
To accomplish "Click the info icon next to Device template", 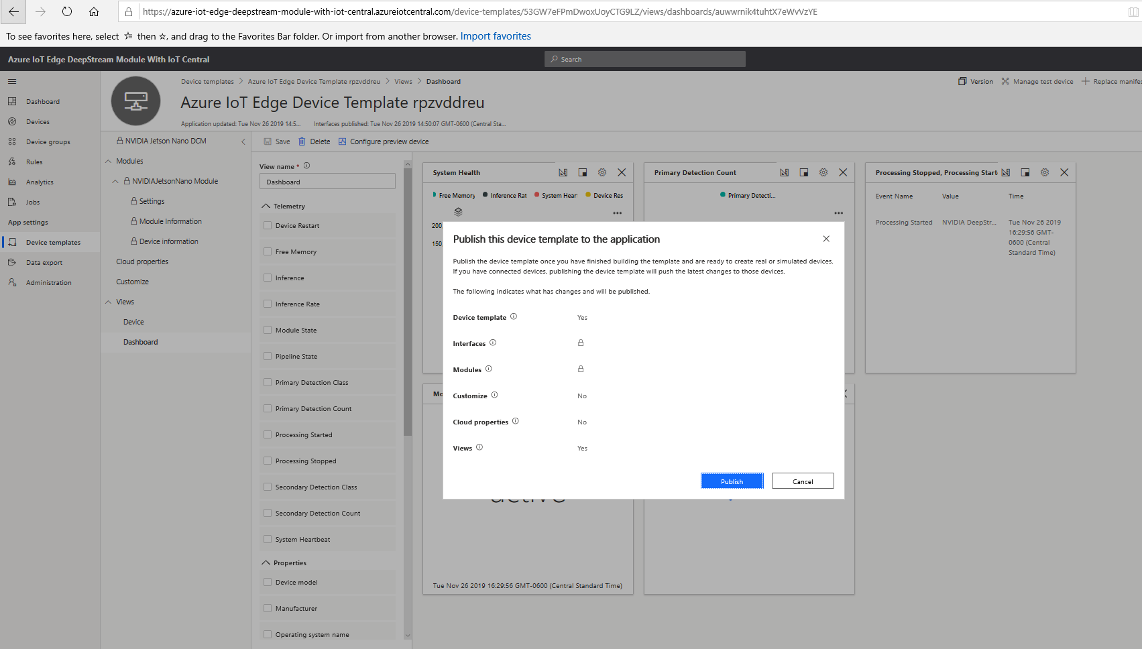I will [x=514, y=316].
